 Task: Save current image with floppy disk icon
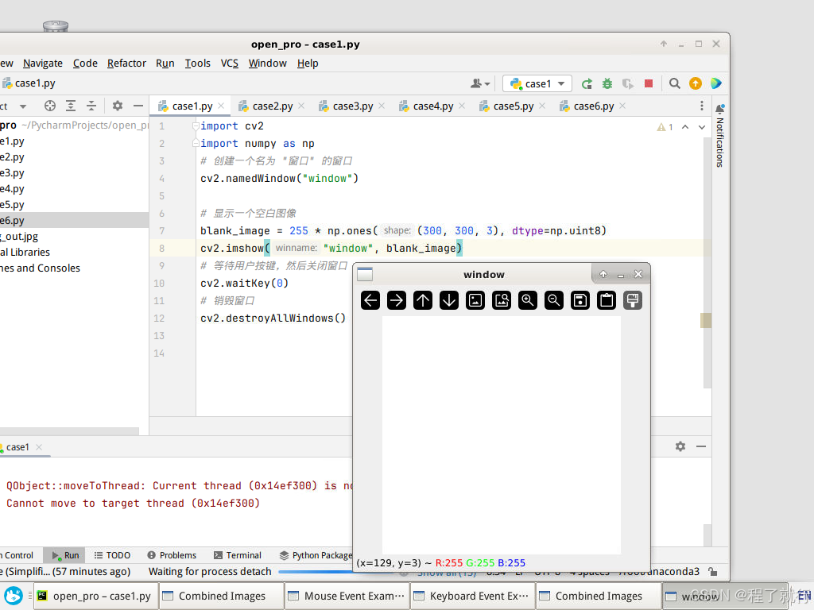580,300
